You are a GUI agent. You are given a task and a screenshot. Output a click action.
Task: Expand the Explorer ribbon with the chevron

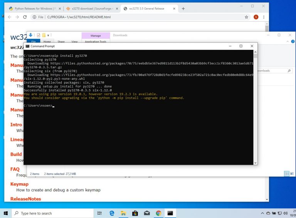point(287,42)
